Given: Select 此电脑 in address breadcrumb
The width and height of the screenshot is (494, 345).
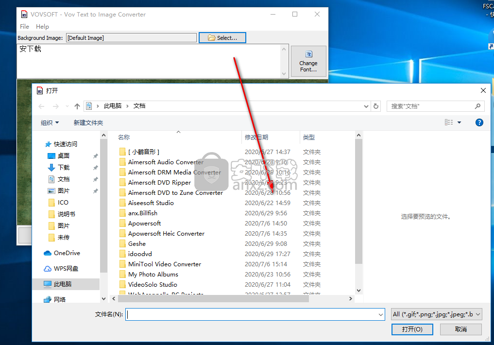Looking at the screenshot, I should [113, 106].
